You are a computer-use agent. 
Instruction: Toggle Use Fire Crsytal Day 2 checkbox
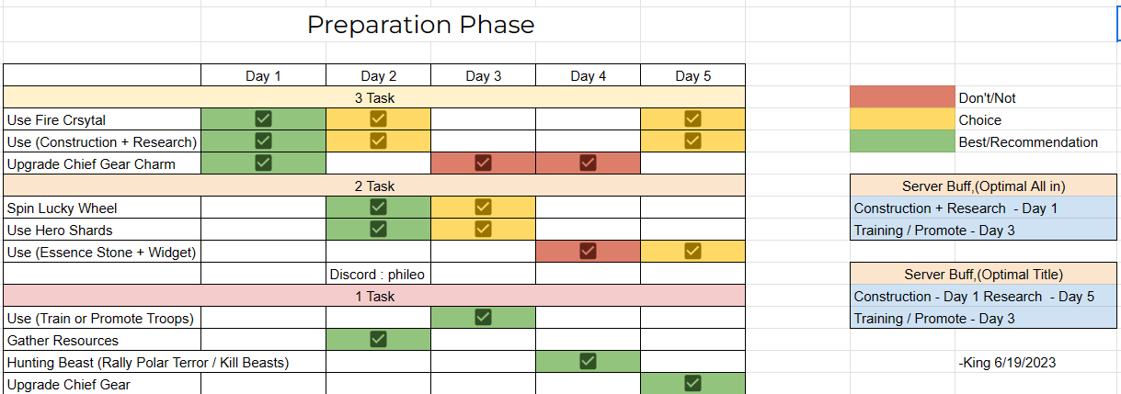click(x=378, y=118)
